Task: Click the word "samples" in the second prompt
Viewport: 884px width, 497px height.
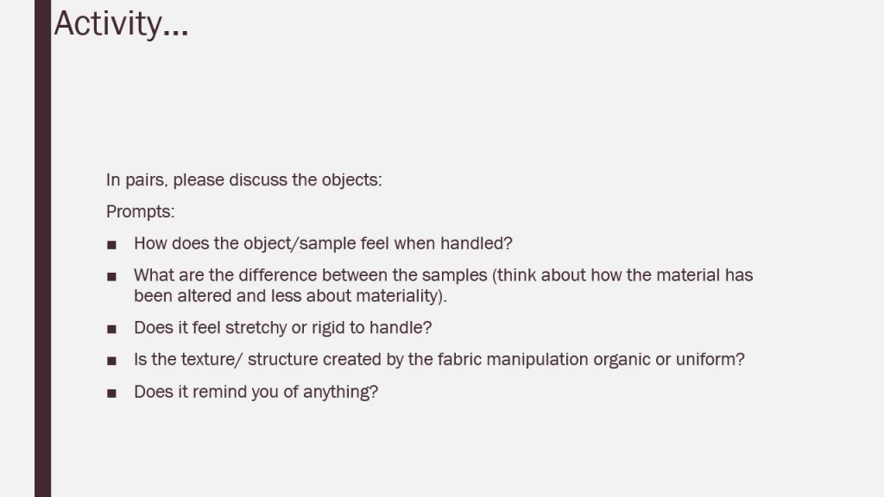Action: [454, 275]
